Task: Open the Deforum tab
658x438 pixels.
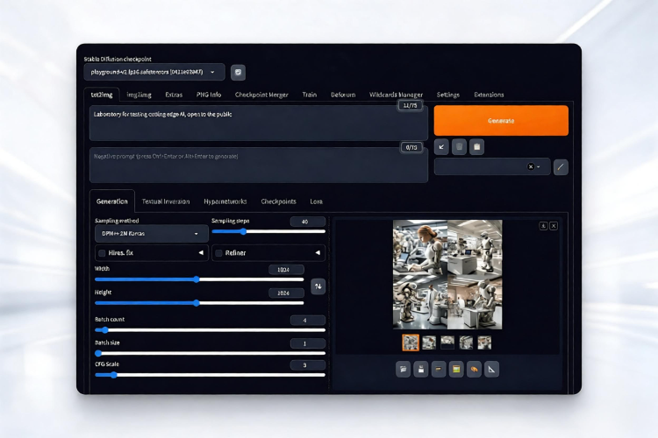Action: [343, 95]
